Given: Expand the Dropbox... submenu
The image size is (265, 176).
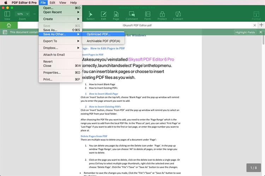Looking at the screenshot, I should (x=60, y=48).
